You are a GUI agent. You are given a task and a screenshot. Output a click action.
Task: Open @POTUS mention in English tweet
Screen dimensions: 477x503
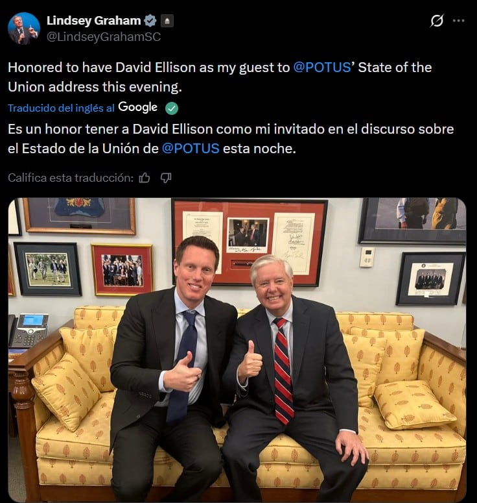(322, 67)
